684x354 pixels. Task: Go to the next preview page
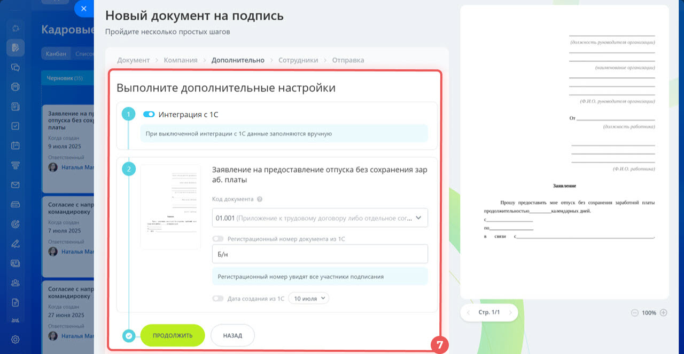(x=509, y=312)
